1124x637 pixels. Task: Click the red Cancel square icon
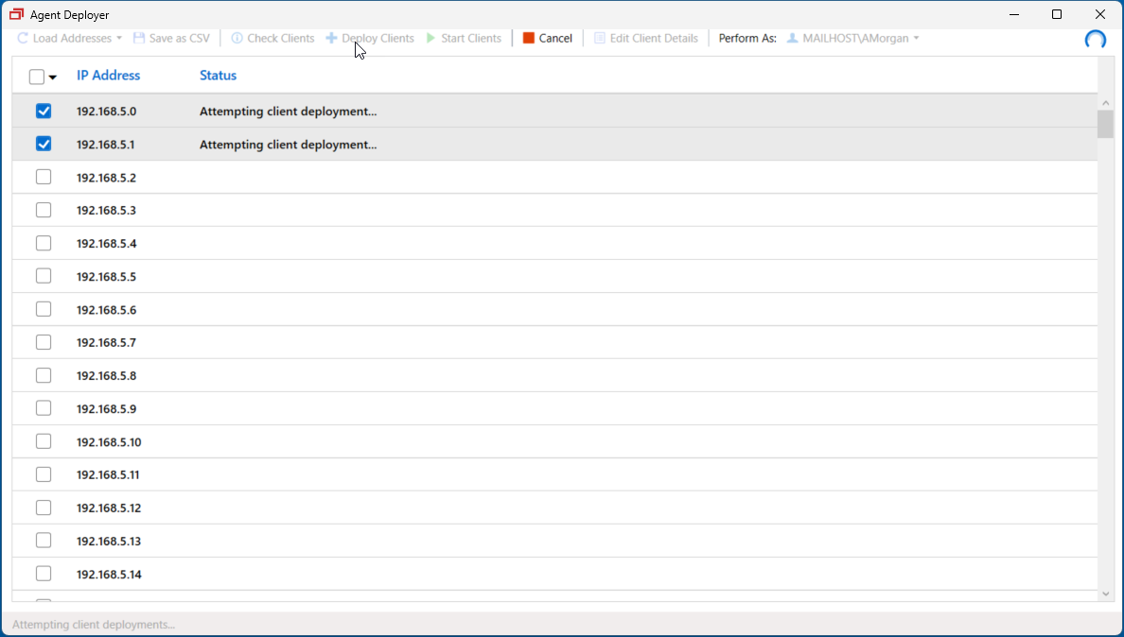pos(528,38)
